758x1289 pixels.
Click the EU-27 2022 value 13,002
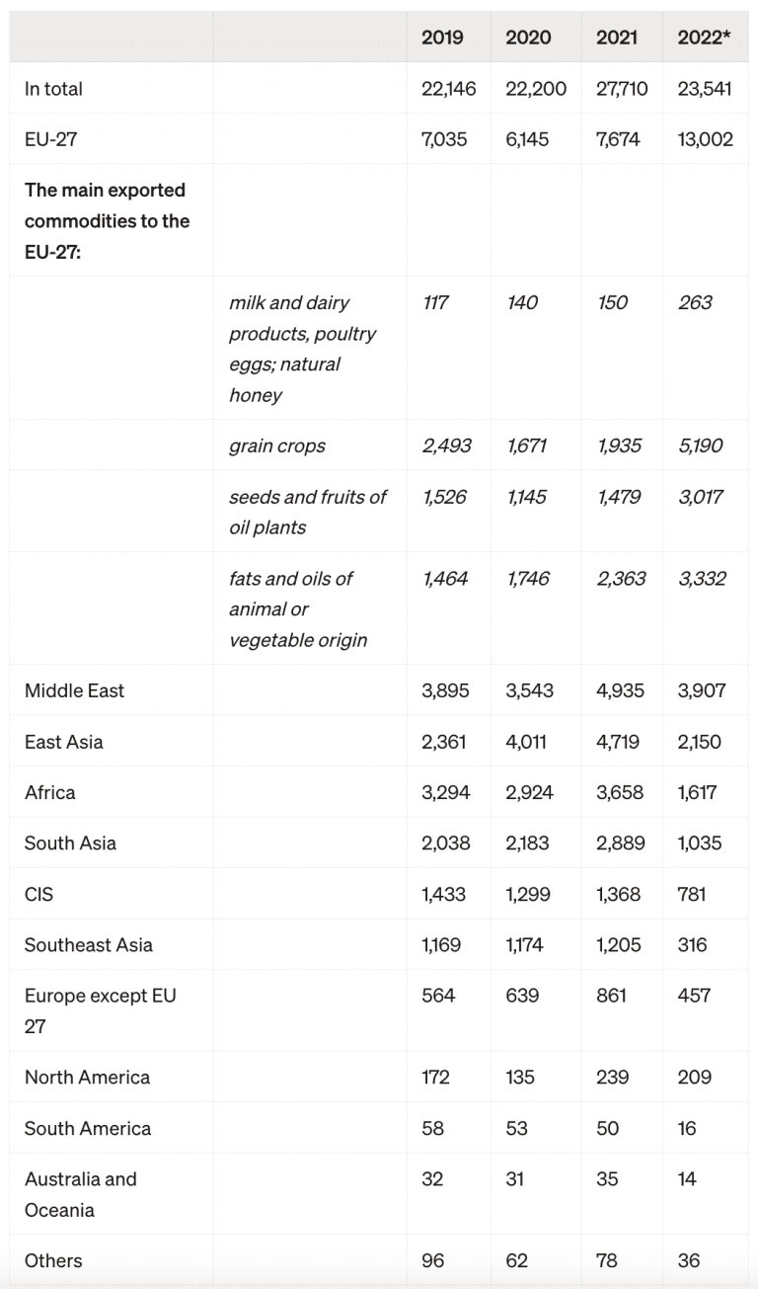(706, 139)
